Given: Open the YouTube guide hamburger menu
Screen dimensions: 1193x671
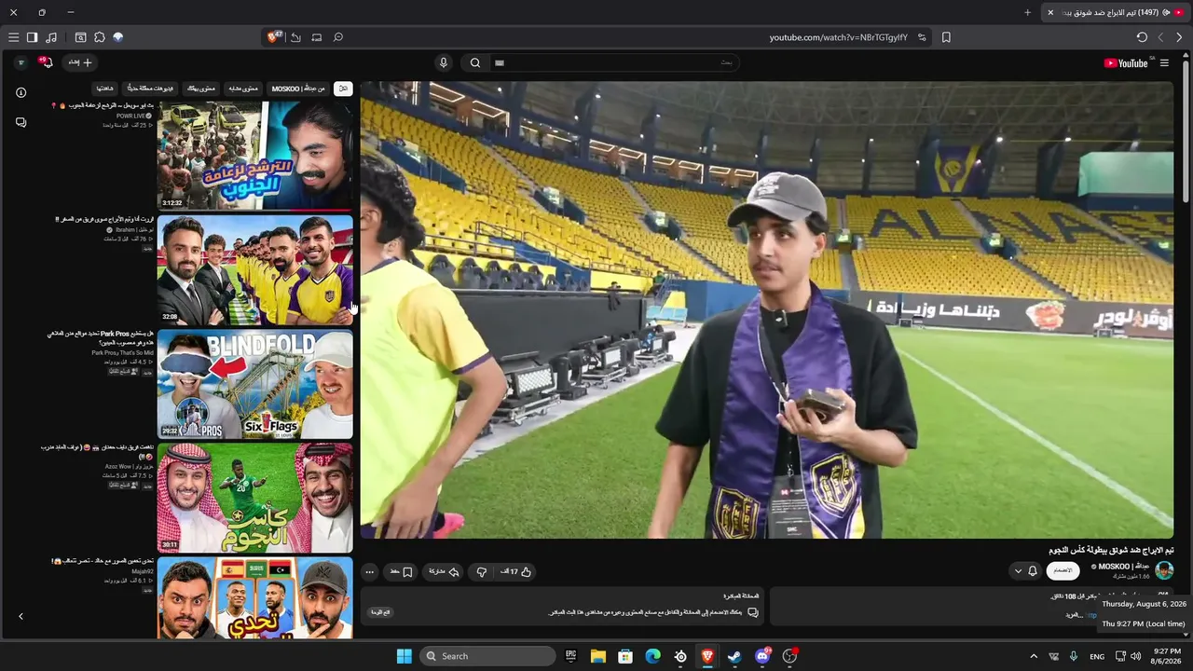Looking at the screenshot, I should click(1164, 62).
